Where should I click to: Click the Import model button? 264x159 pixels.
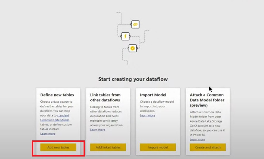[x=158, y=147]
